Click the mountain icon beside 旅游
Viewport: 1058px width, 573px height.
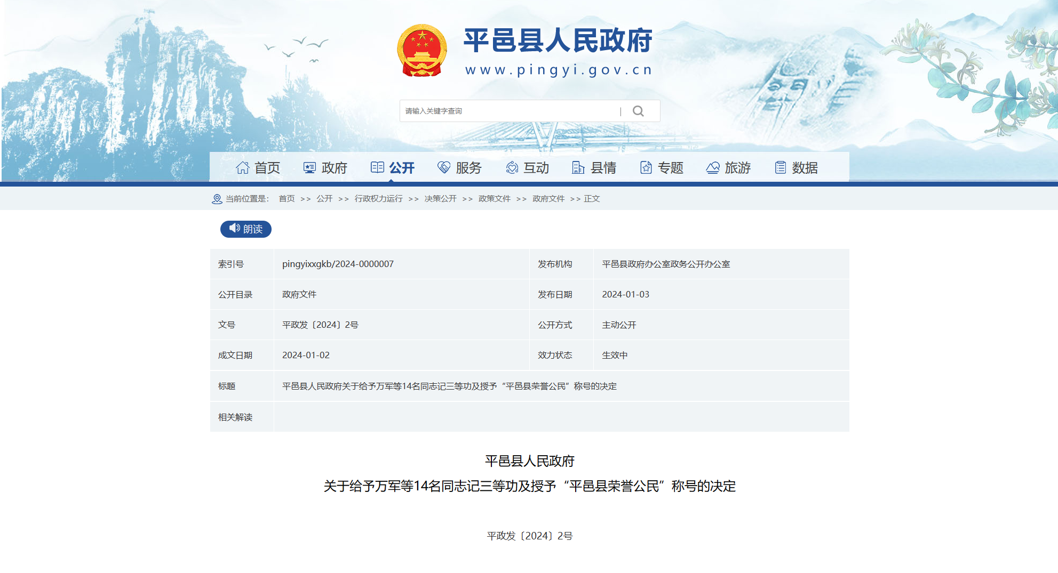coord(713,168)
